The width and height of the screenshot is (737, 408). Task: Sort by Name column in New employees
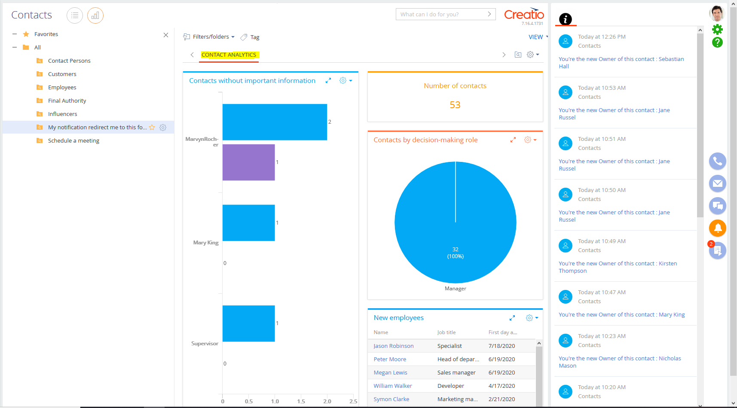381,332
